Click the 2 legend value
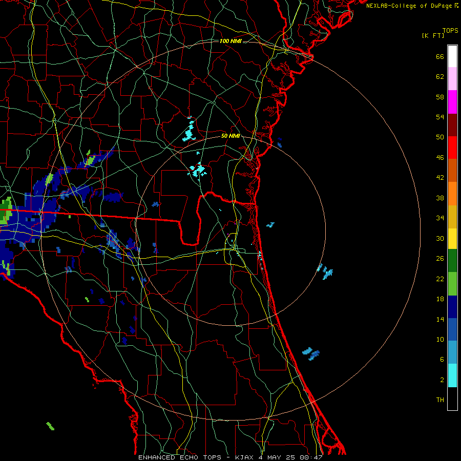 pyautogui.click(x=442, y=380)
